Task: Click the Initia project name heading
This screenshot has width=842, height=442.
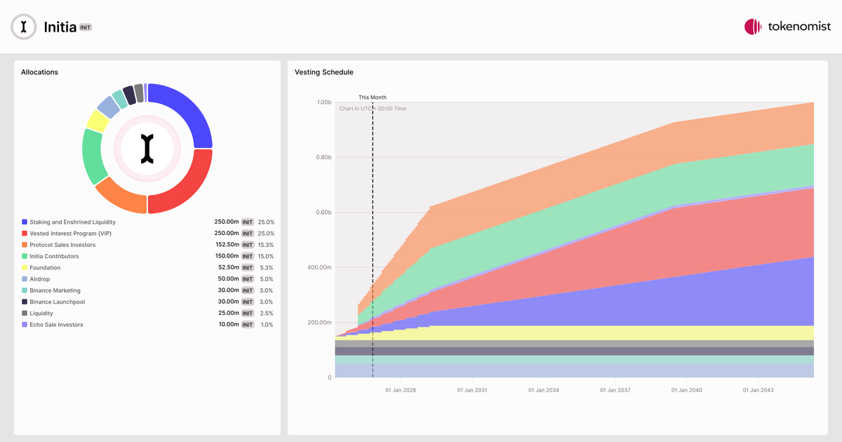Action: click(x=60, y=27)
